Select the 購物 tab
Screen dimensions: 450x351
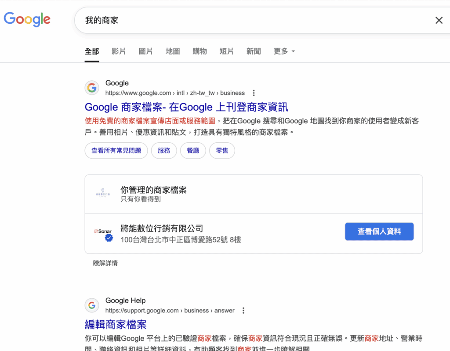coord(200,51)
